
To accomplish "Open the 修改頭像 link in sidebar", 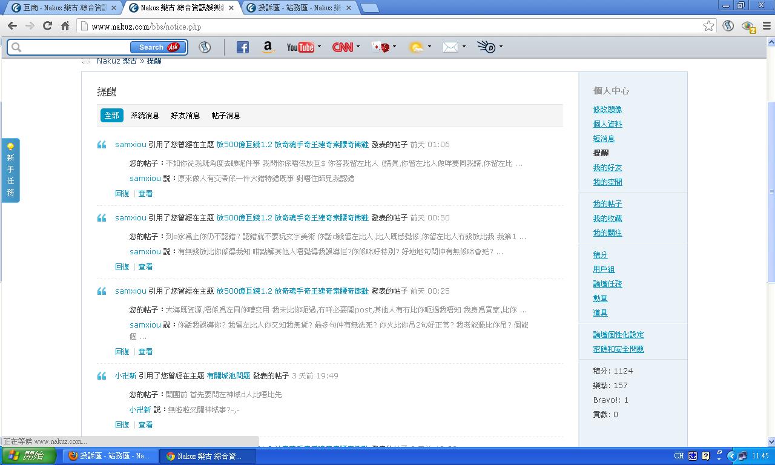I will (x=607, y=110).
